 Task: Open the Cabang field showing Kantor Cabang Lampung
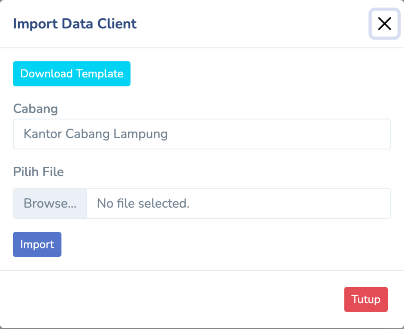pyautogui.click(x=202, y=134)
